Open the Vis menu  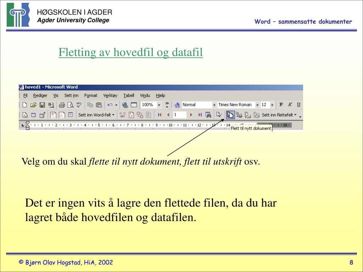pos(56,95)
